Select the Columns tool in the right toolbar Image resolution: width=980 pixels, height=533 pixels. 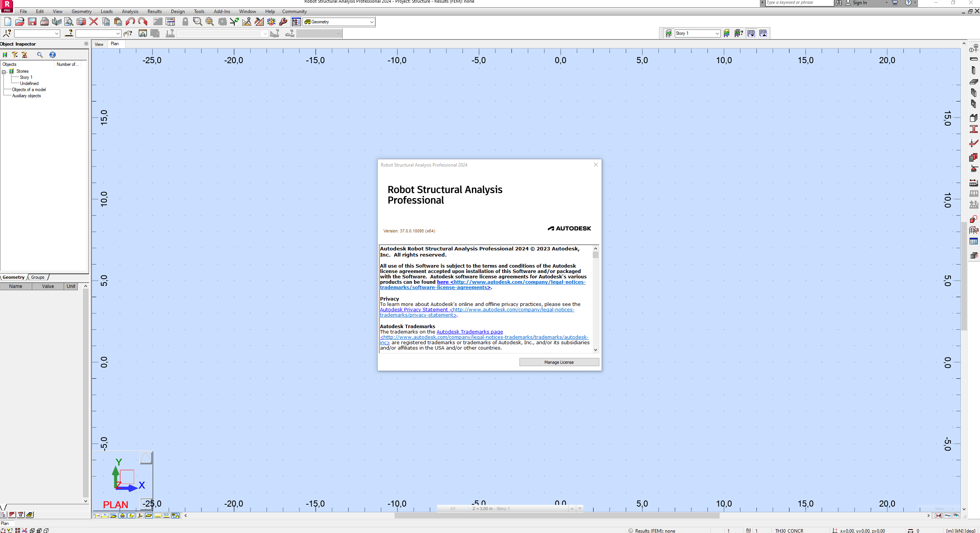pos(973,70)
